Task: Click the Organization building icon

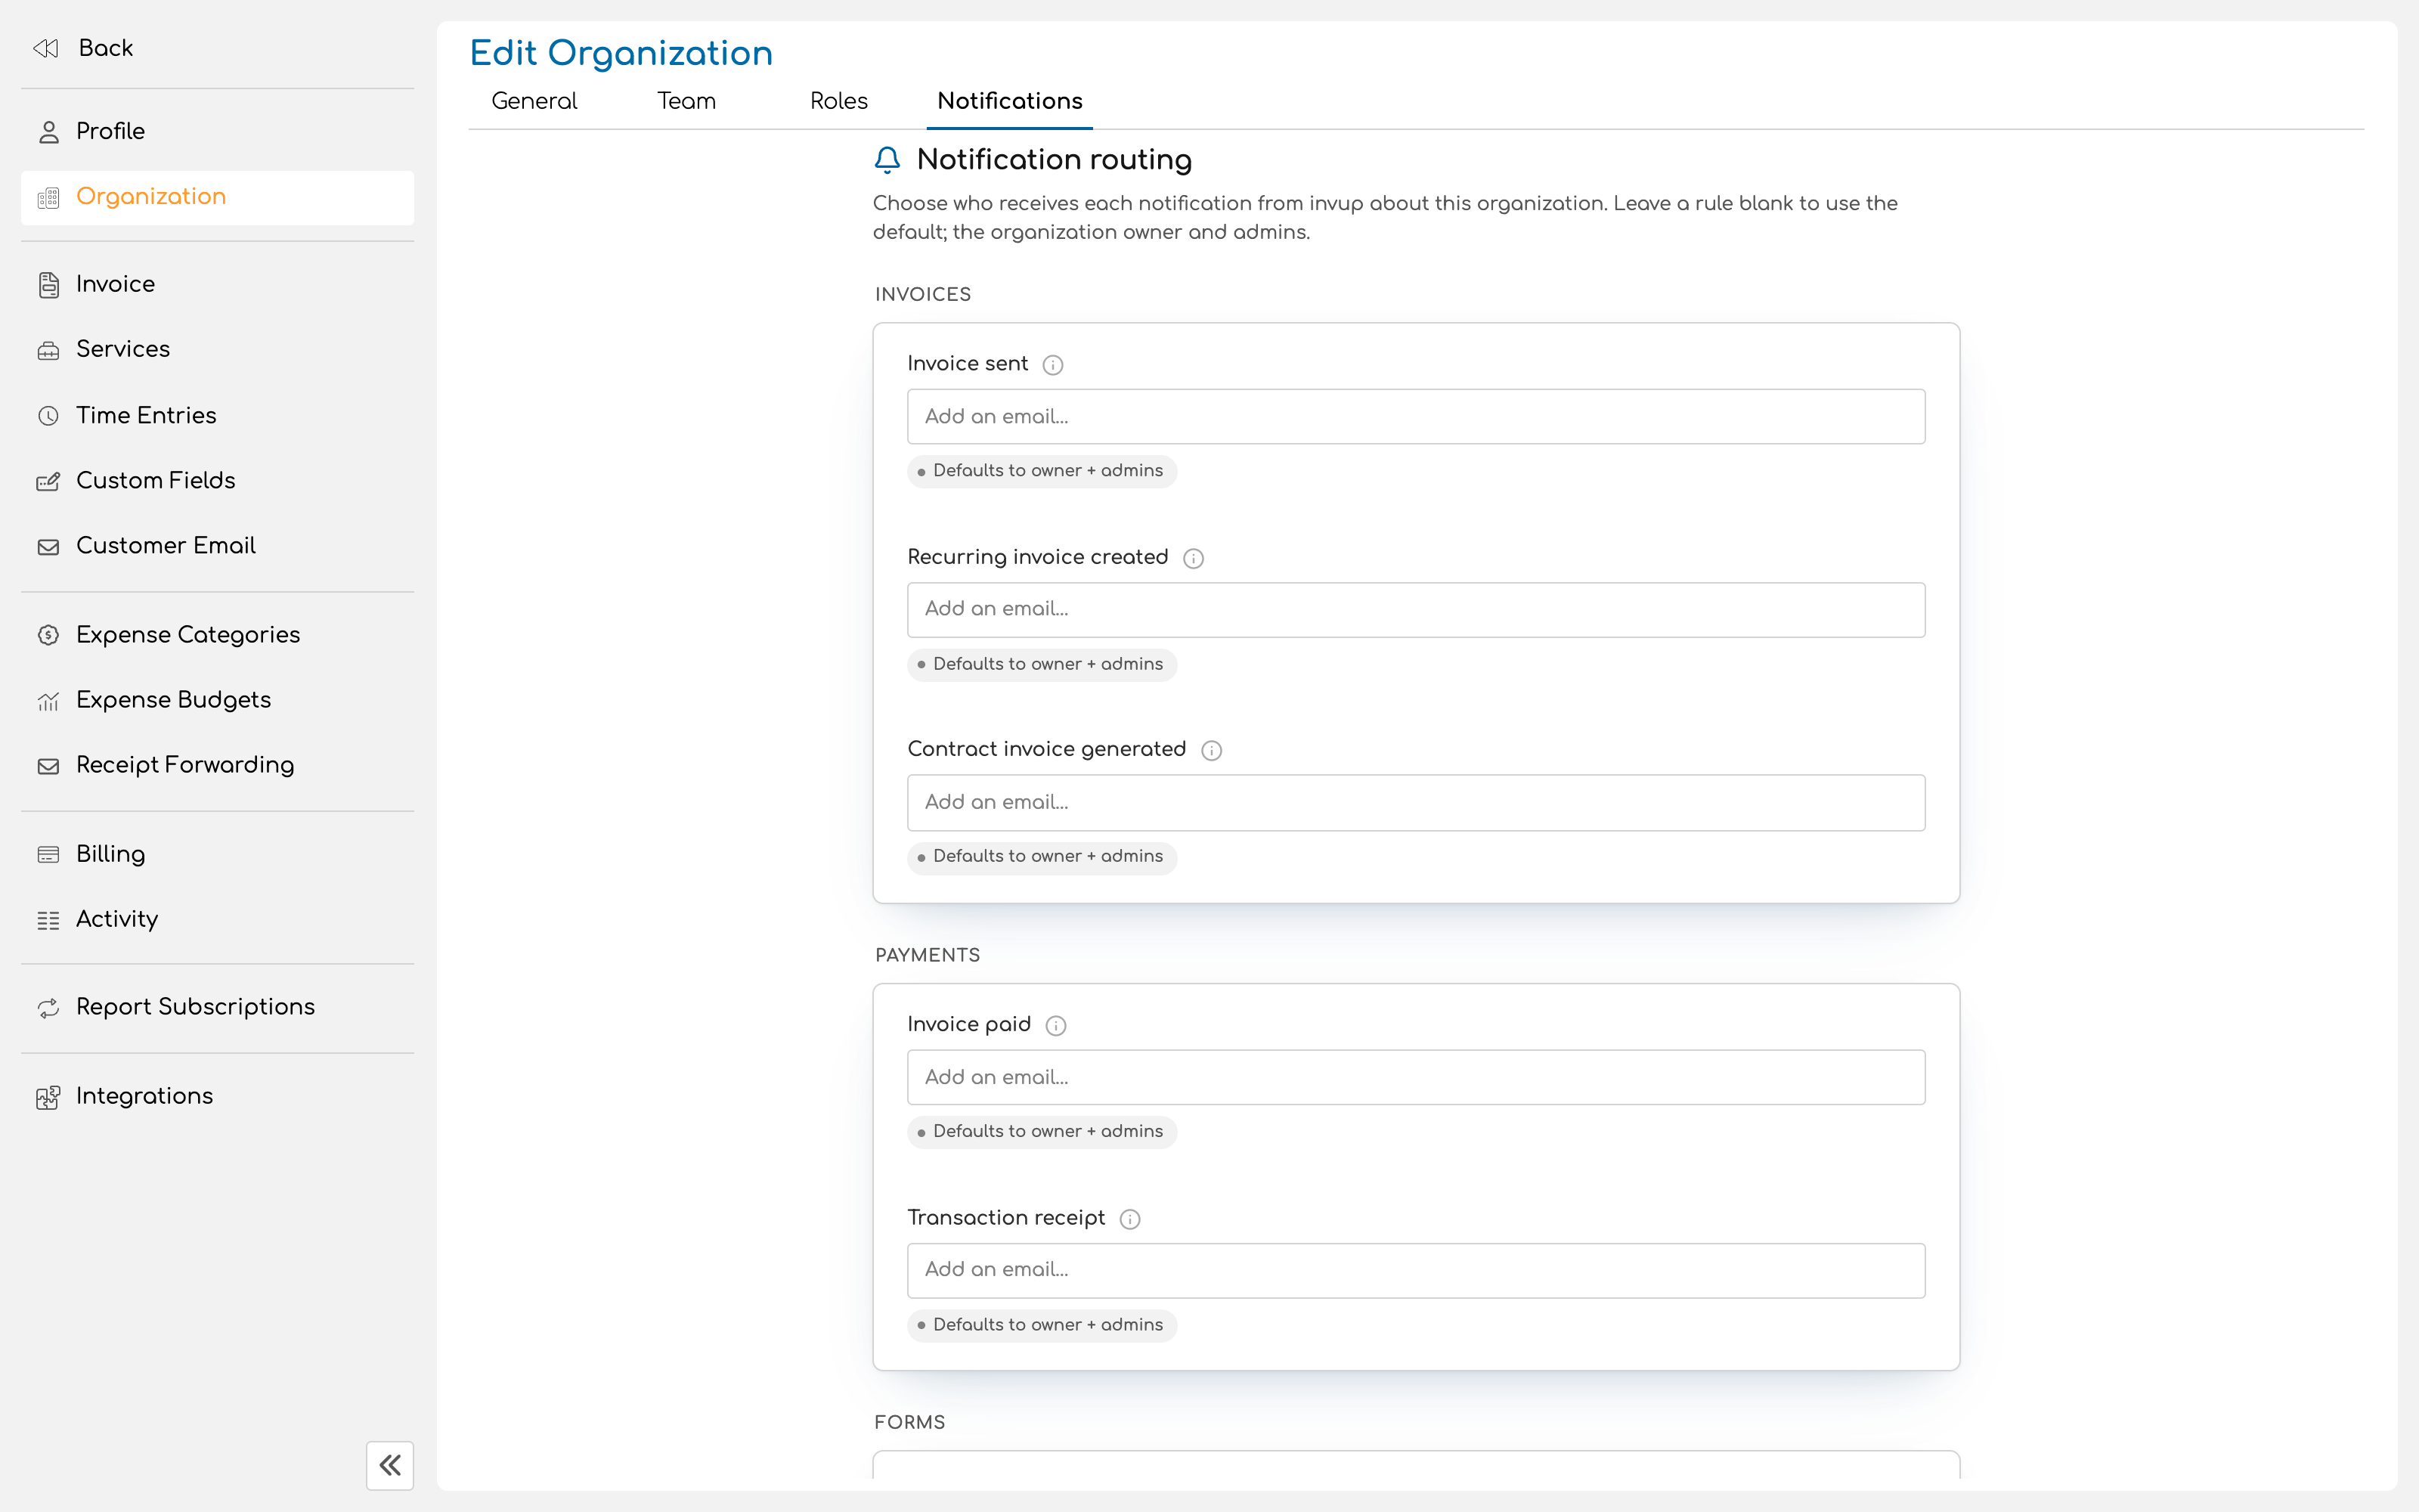Action: (x=48, y=198)
